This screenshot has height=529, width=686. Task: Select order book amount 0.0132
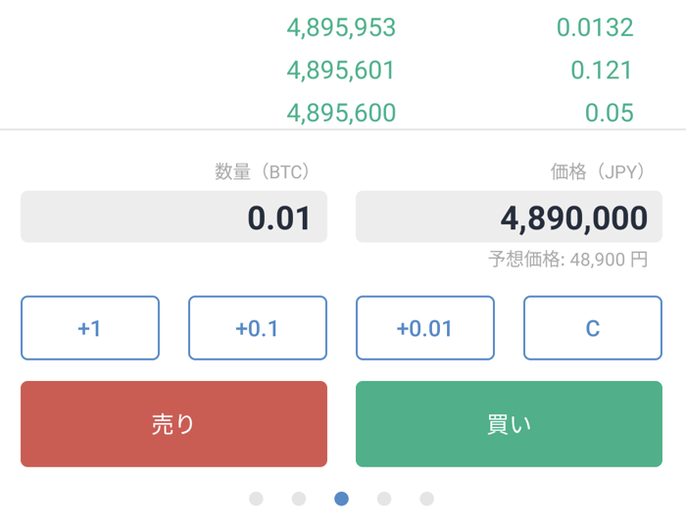[x=595, y=27]
